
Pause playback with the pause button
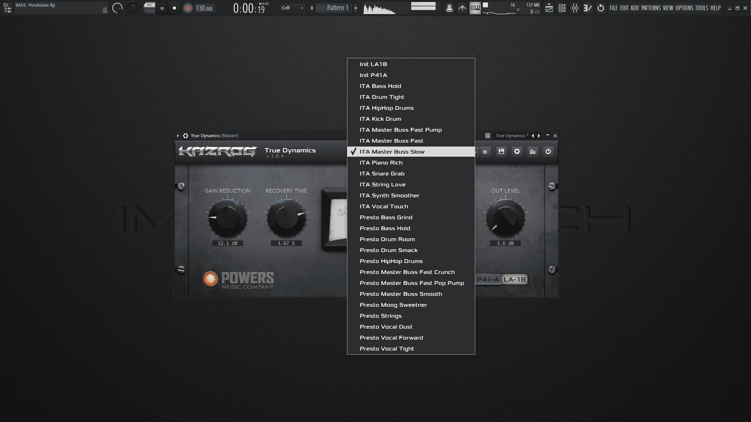point(162,8)
